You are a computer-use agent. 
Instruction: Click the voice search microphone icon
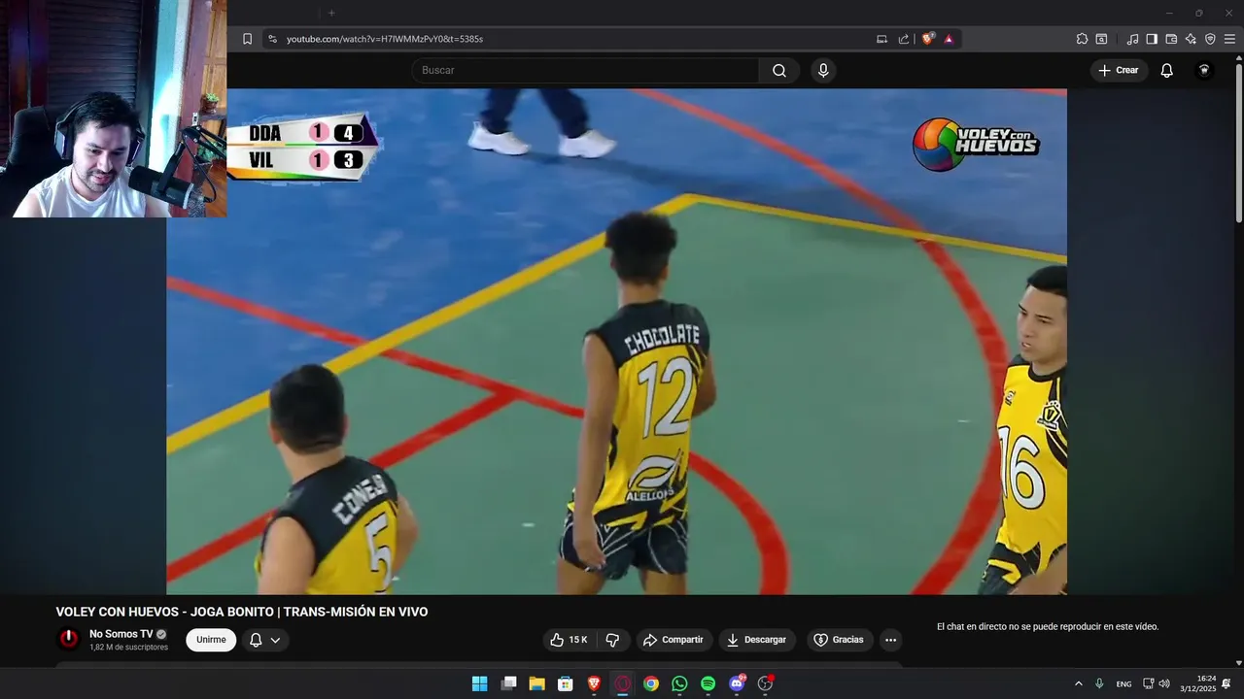[823, 70]
